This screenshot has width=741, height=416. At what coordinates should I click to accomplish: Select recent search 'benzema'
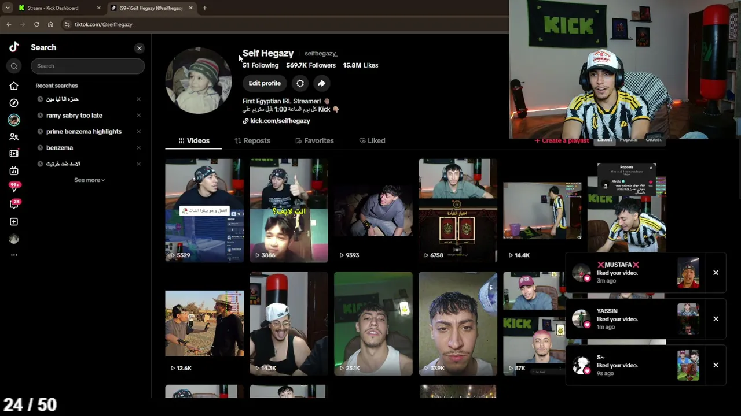pyautogui.click(x=60, y=148)
